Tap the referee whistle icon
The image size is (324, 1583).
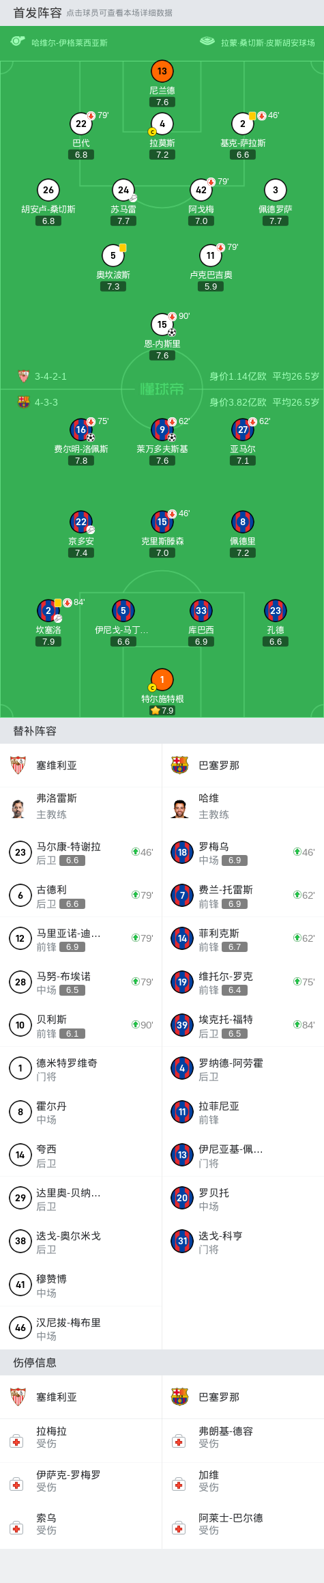[18, 42]
